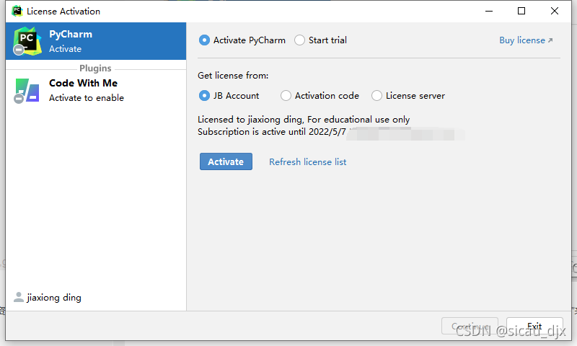Select the License server option
The height and width of the screenshot is (346, 577).
(376, 96)
